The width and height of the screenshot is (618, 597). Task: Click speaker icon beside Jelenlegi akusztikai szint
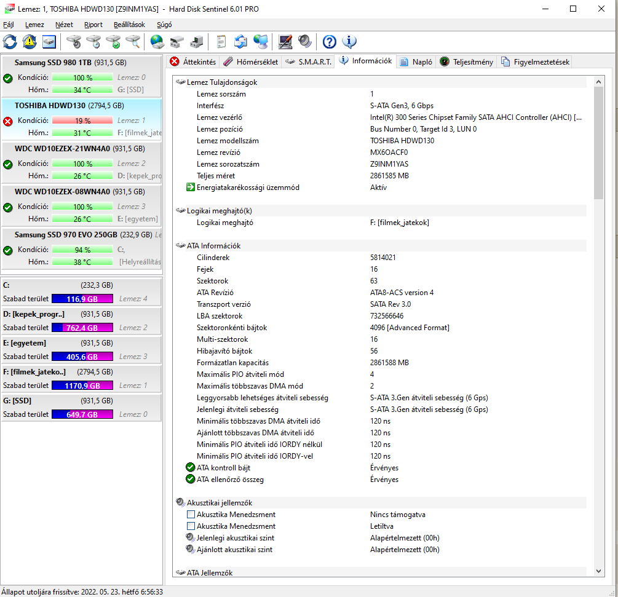[191, 537]
